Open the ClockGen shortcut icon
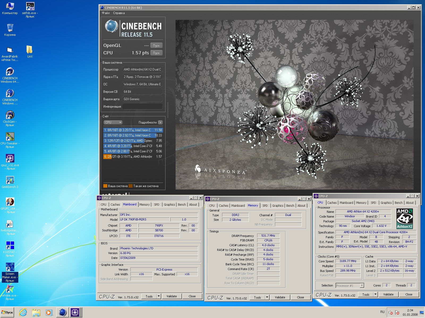 (x=10, y=119)
